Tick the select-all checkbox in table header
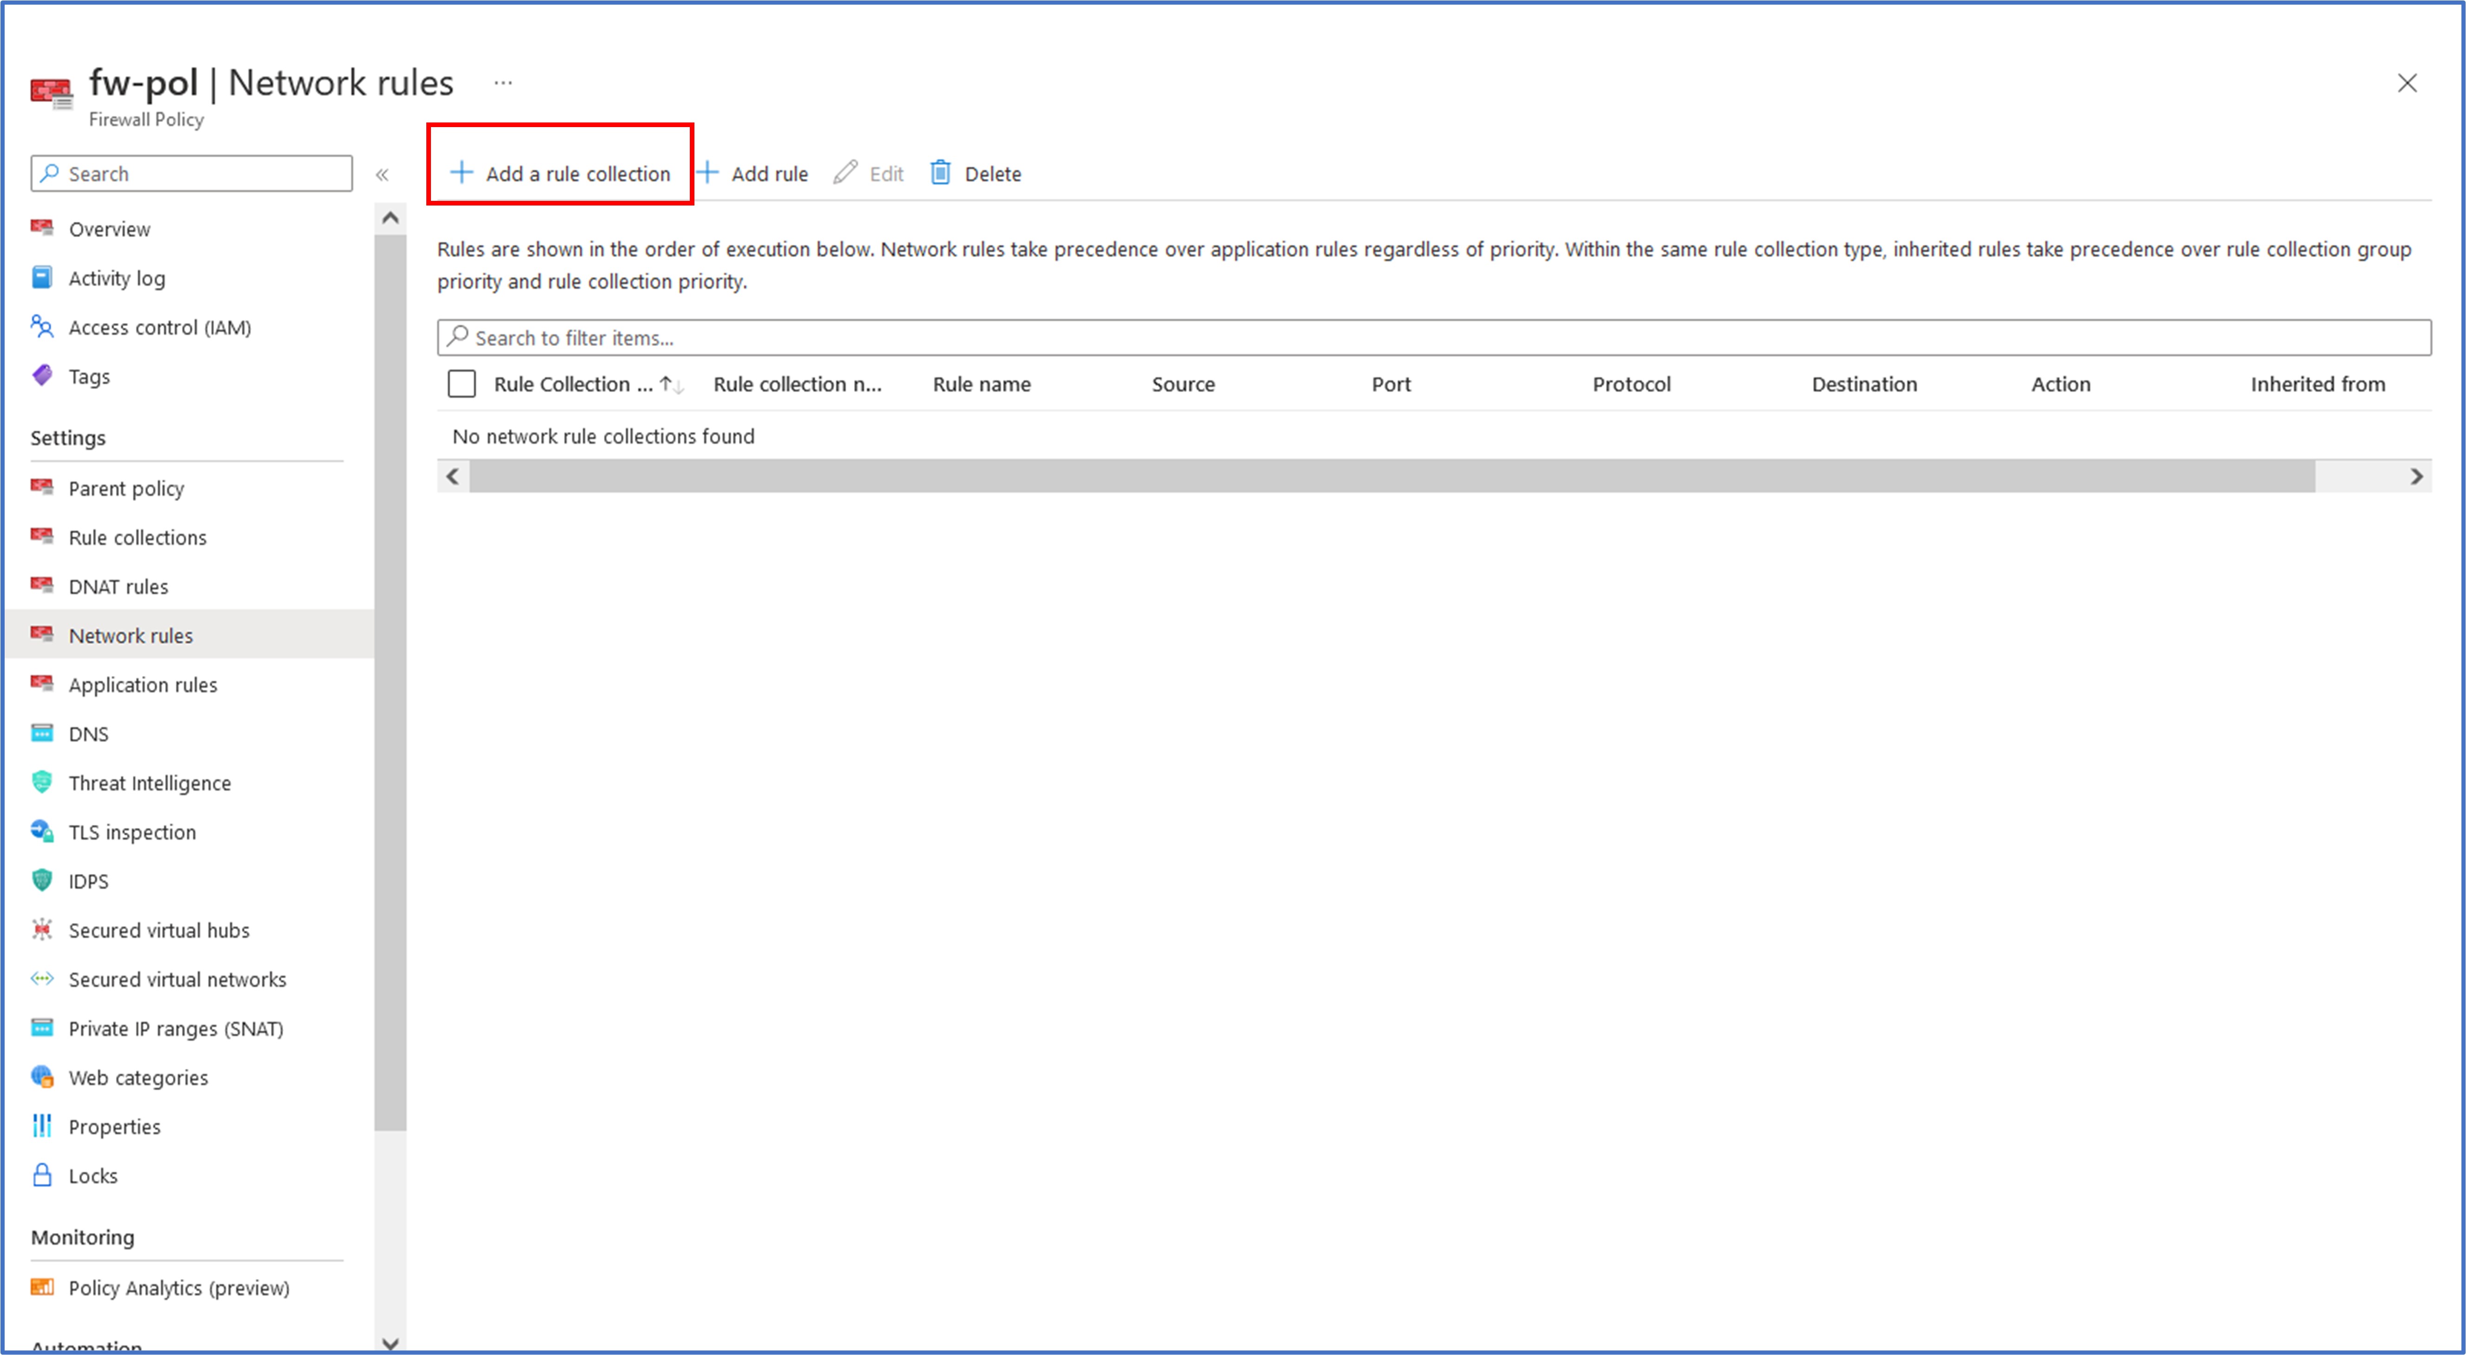Viewport: 2466px width, 1355px height. [462, 384]
